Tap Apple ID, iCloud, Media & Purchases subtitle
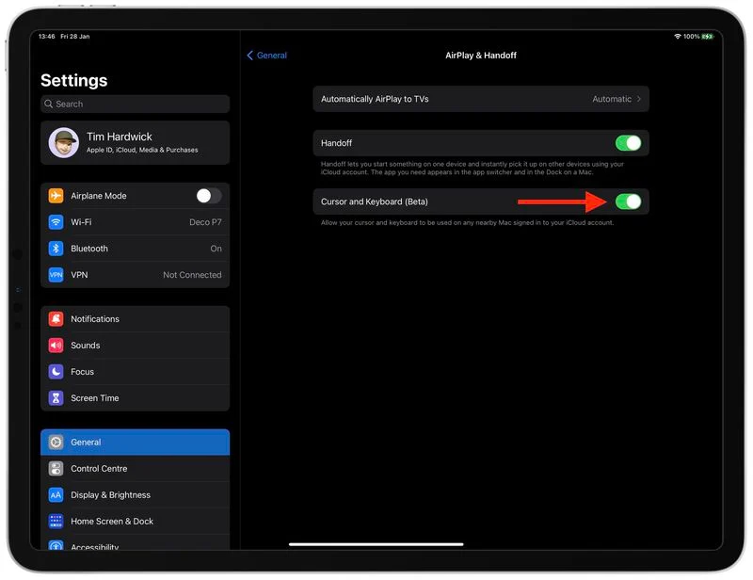The width and height of the screenshot is (753, 580). (142, 150)
